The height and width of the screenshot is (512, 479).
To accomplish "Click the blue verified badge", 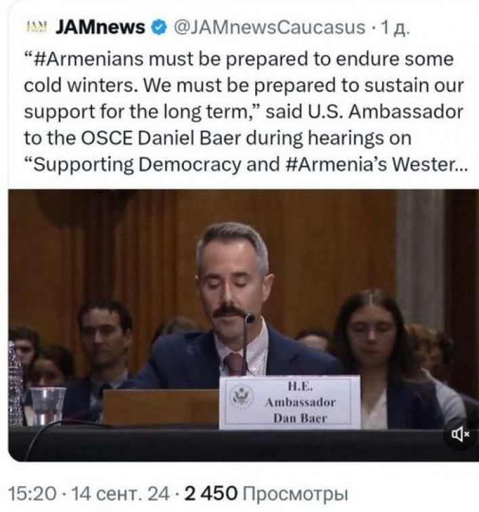I will (x=159, y=28).
